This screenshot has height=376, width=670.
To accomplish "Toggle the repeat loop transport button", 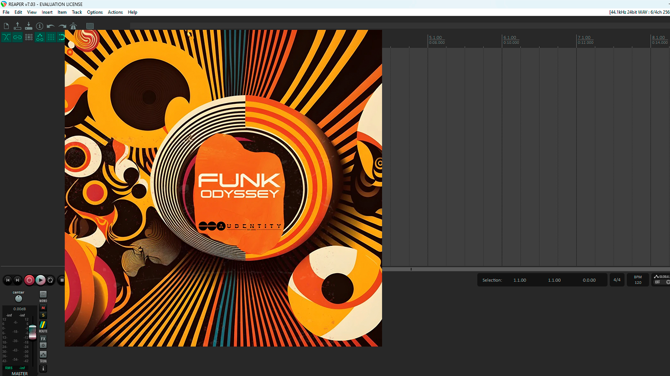I will (x=51, y=280).
